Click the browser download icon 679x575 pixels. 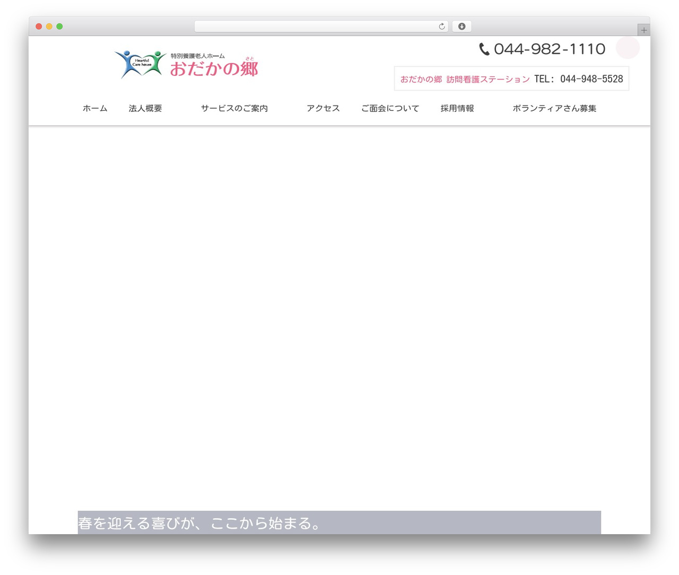click(x=462, y=27)
